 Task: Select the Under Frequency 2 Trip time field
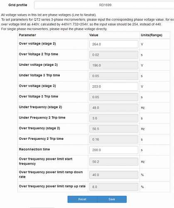coord(114,118)
